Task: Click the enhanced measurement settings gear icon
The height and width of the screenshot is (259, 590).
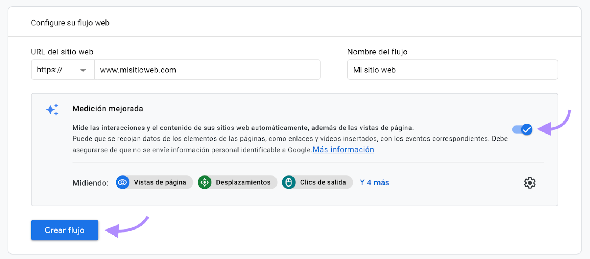Action: [x=530, y=183]
